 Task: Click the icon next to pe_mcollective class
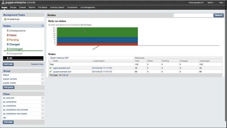[43, 106]
